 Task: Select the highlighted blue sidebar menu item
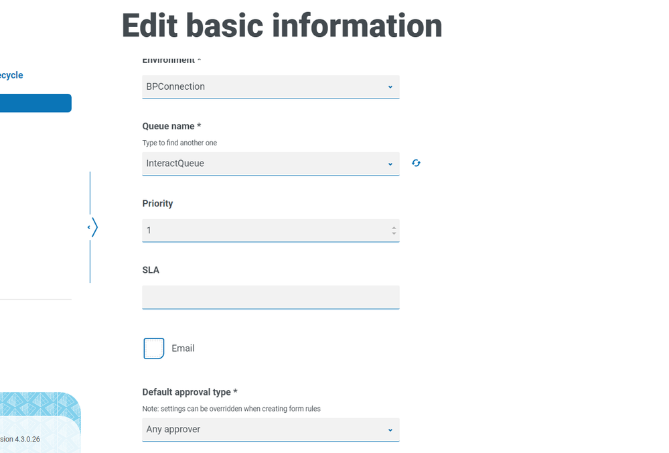point(35,103)
